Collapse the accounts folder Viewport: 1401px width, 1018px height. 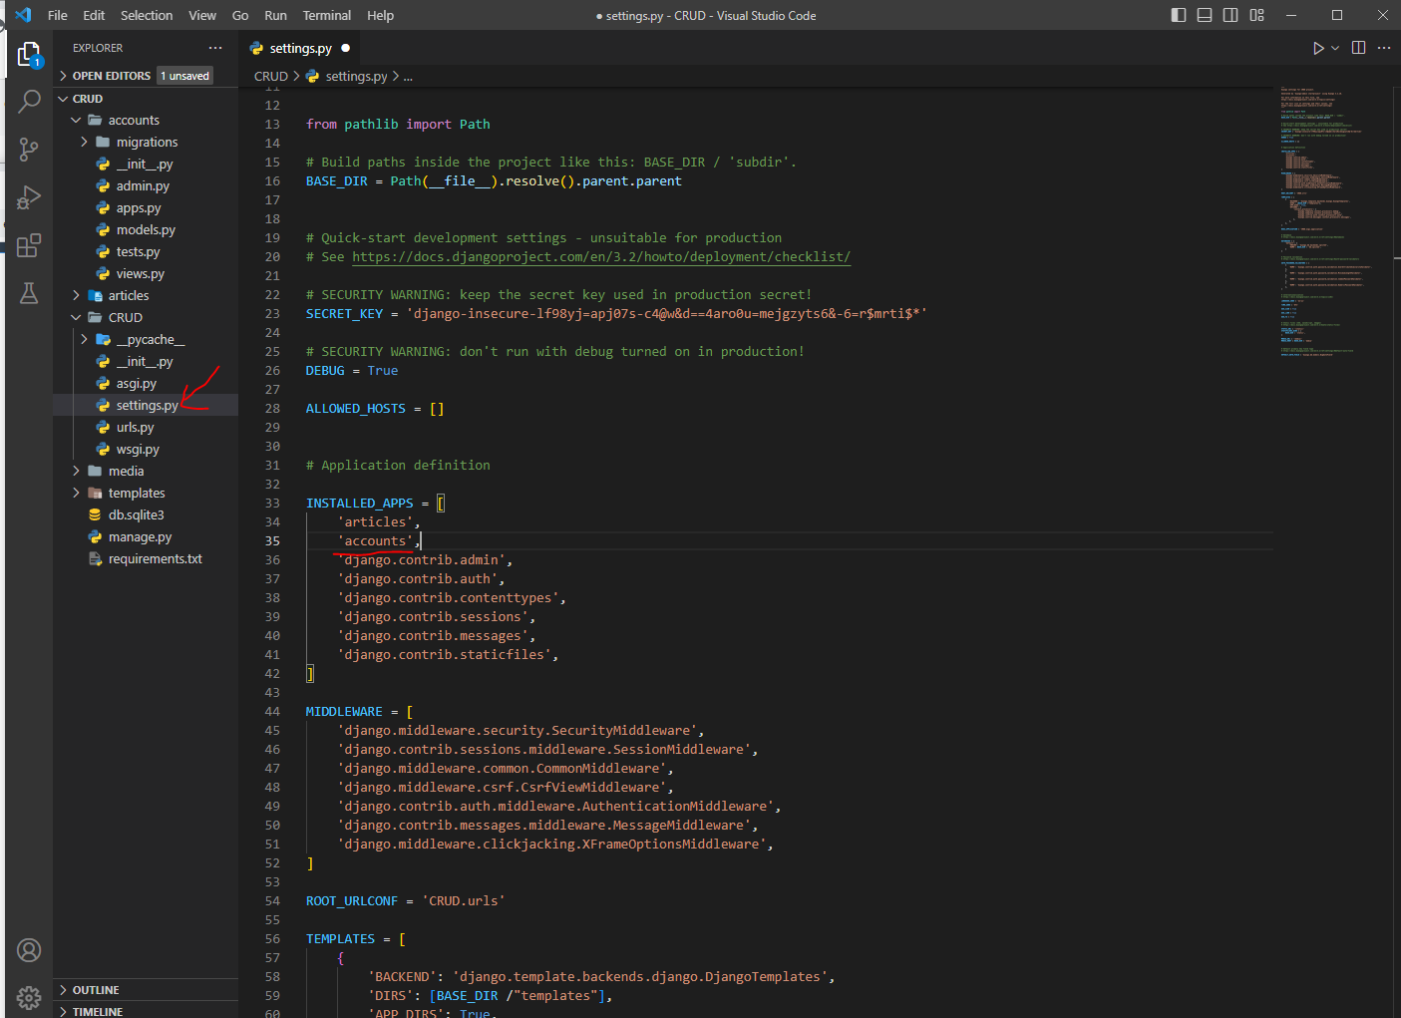[x=146, y=120]
